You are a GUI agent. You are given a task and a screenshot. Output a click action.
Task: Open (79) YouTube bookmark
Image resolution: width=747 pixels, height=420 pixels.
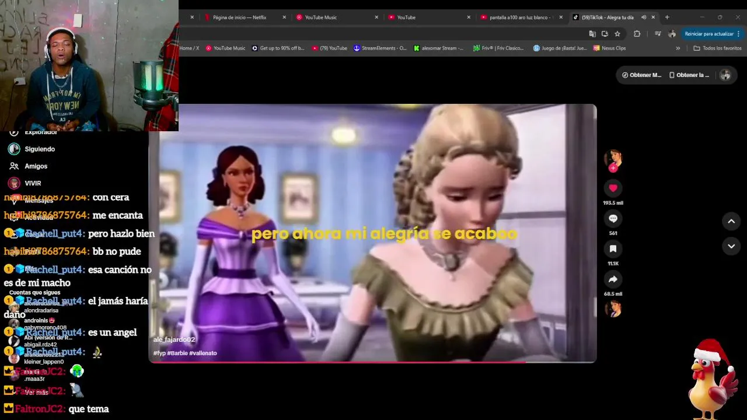pyautogui.click(x=329, y=48)
